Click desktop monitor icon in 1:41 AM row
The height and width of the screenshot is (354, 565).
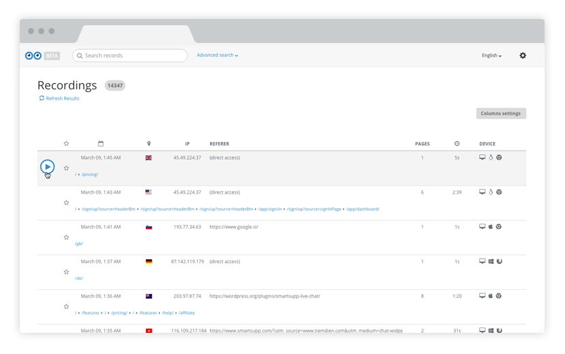coord(482,226)
